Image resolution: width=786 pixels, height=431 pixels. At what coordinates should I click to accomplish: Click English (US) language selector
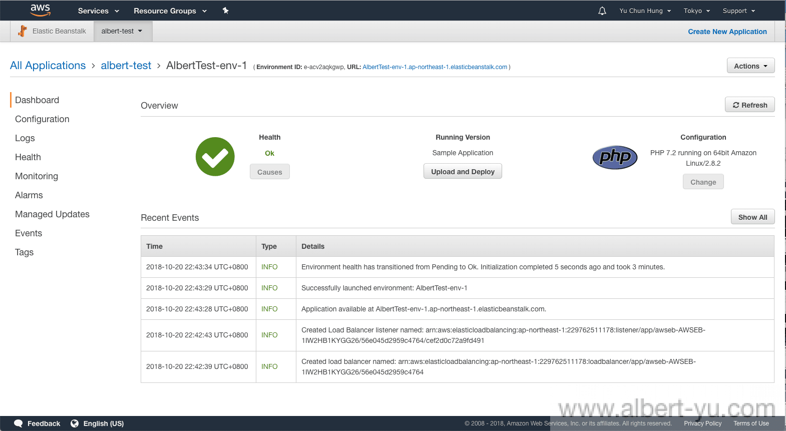(104, 423)
